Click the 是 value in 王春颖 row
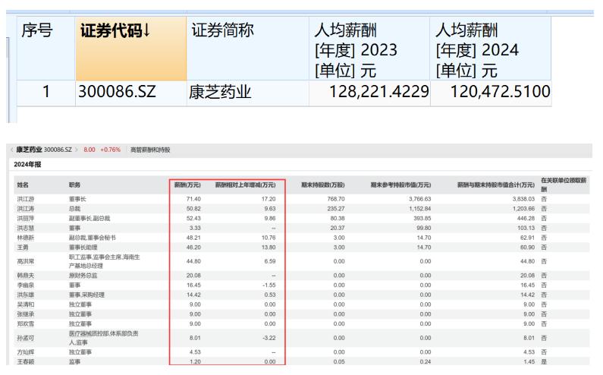Image resolution: width=603 pixels, height=375 pixels. coord(544,362)
